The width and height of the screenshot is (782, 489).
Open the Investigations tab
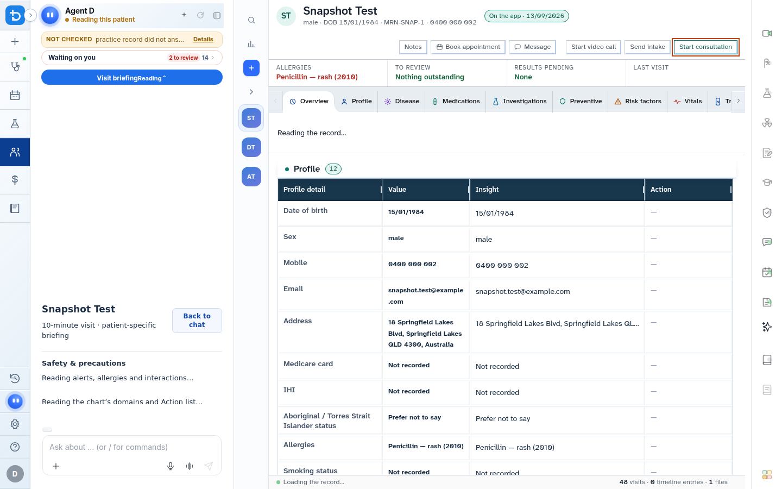520,102
